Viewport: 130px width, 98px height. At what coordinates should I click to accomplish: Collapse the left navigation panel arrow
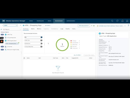20,25
